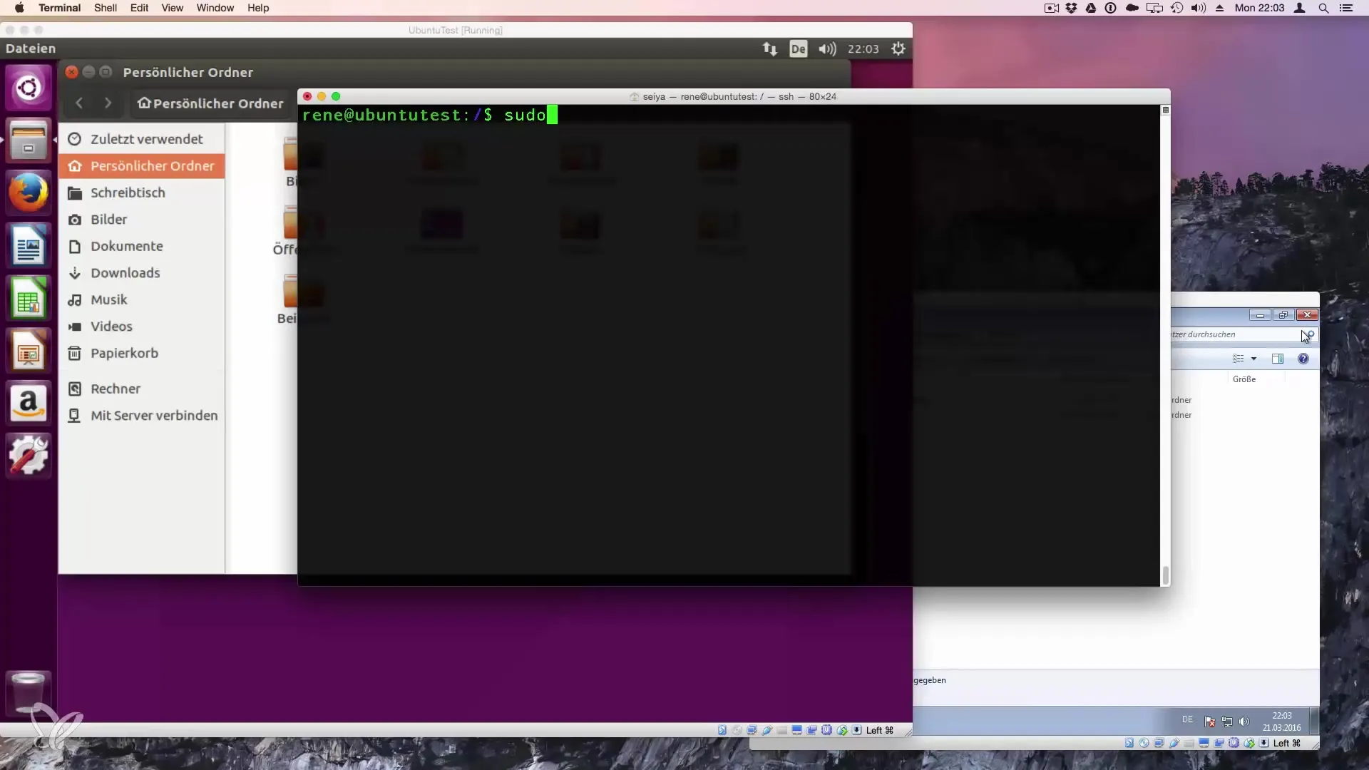Screen dimensions: 1369x770
Task: Open the user account menu bar icon
Action: (x=1300, y=8)
